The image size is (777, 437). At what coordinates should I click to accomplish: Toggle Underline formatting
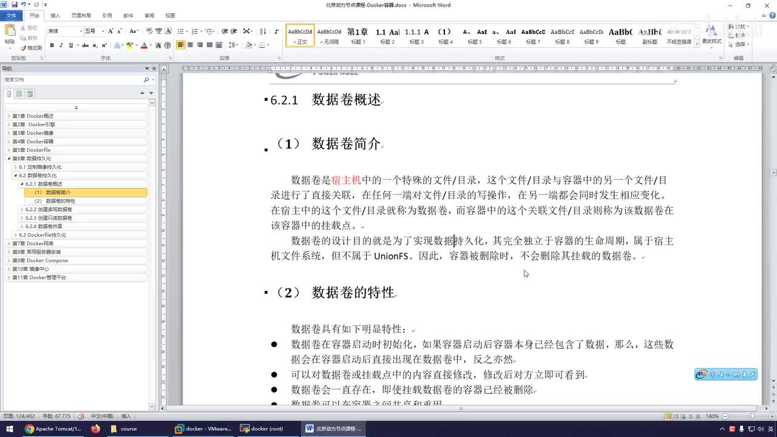[x=70, y=46]
